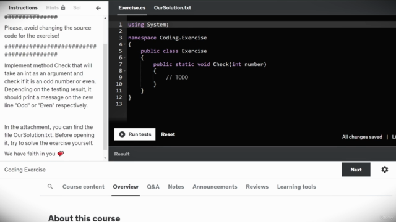396x222 pixels.
Task: Open the partially visible Sol tab
Action: pos(77,7)
